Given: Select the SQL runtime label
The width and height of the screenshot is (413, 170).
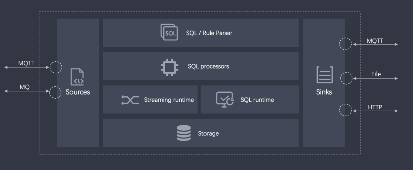Looking at the screenshot, I should (x=257, y=100).
